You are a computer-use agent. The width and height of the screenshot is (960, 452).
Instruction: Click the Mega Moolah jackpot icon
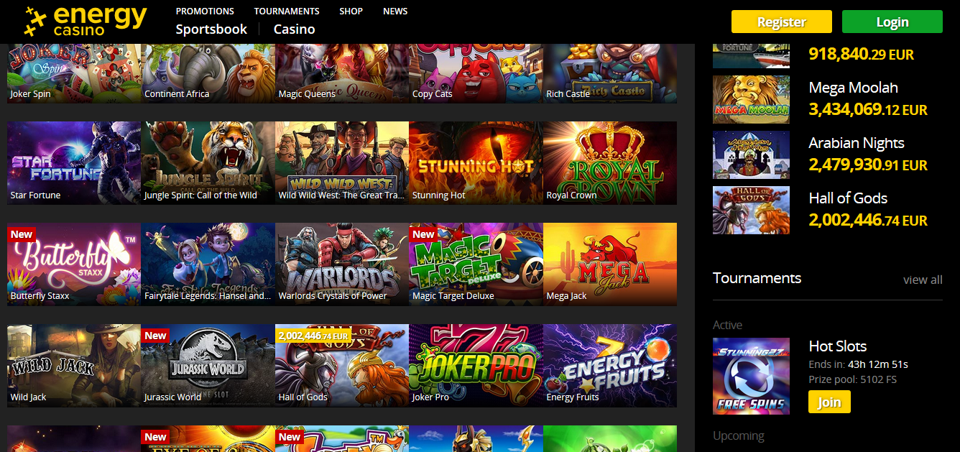(x=751, y=100)
